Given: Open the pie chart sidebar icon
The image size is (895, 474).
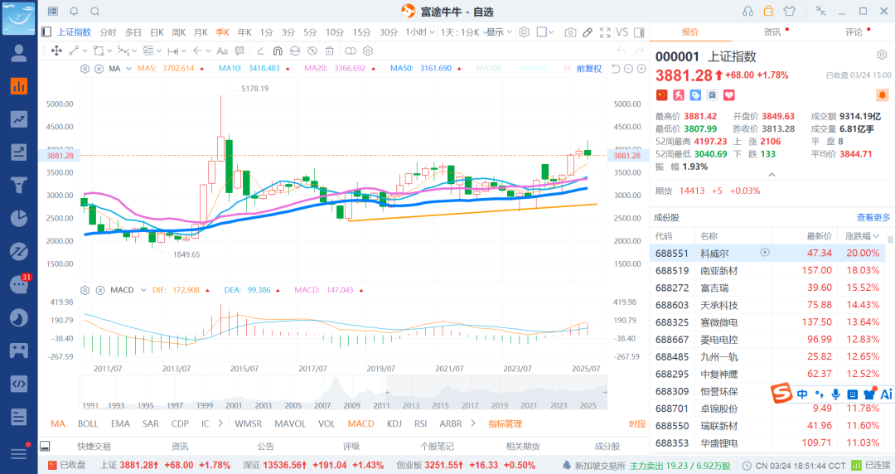Looking at the screenshot, I should click(19, 218).
